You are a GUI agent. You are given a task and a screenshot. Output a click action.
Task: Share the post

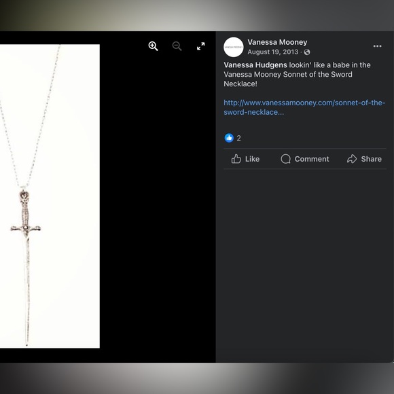pyautogui.click(x=364, y=159)
